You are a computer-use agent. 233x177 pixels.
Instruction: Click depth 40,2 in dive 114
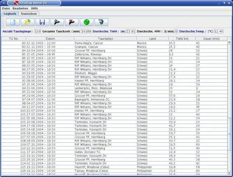(172, 163)
